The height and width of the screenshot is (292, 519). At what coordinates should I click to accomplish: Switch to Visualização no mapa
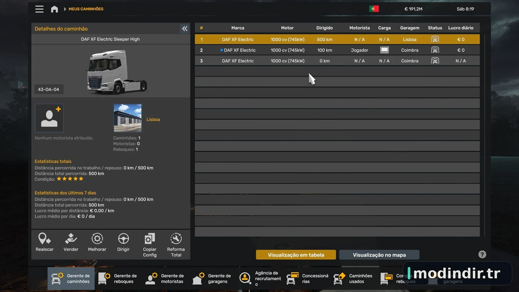click(379, 255)
